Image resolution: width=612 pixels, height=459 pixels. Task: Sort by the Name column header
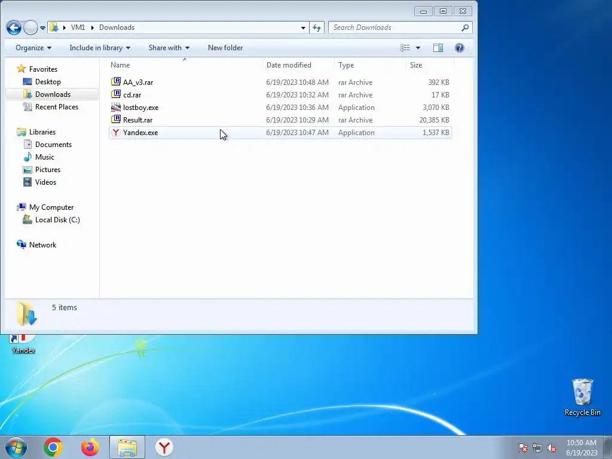point(185,65)
